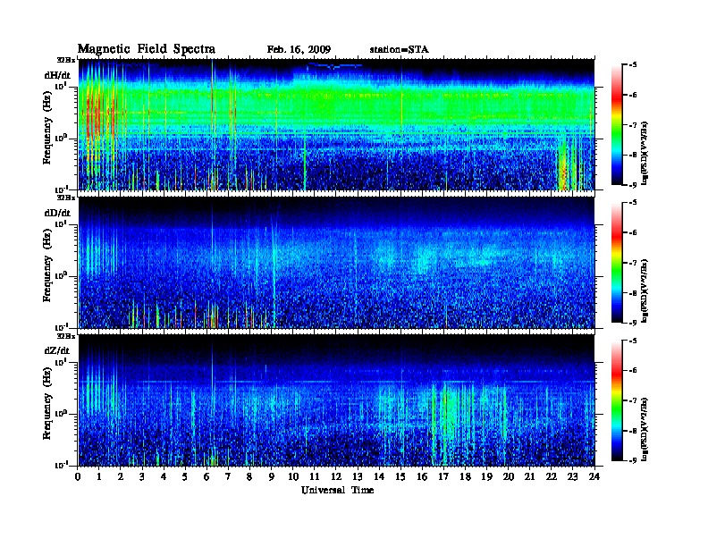Click the log(PSD) unit label beside the dH/dt color scale
708x547 pixels.
[645, 154]
